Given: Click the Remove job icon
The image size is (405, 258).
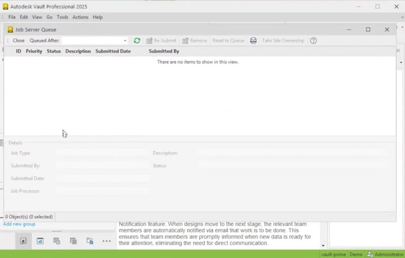Looking at the screenshot, I should pyautogui.click(x=195, y=40).
